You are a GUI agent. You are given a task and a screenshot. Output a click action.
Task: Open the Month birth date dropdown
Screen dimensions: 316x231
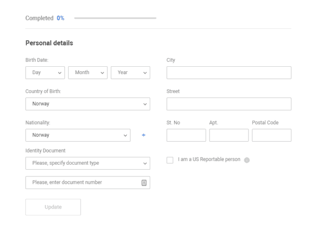tap(88, 73)
